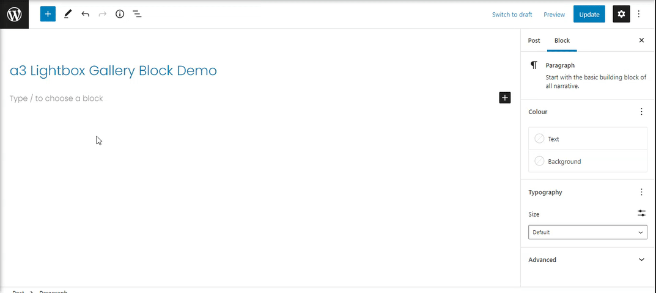Select the Tools pencil icon
This screenshot has width=656, height=293.
coord(68,14)
